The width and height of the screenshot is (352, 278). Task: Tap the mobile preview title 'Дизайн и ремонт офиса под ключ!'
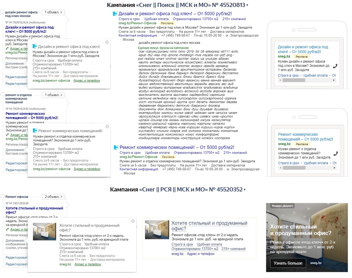click(x=303, y=49)
